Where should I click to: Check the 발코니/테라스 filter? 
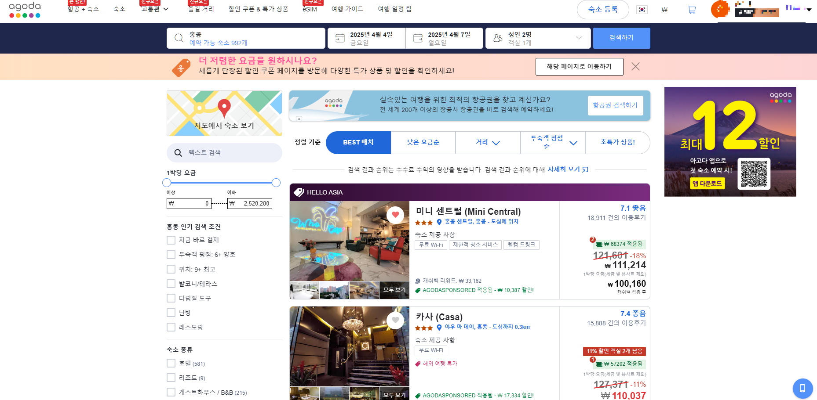click(x=171, y=284)
